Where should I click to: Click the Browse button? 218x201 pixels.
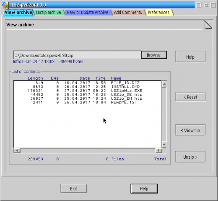154,55
